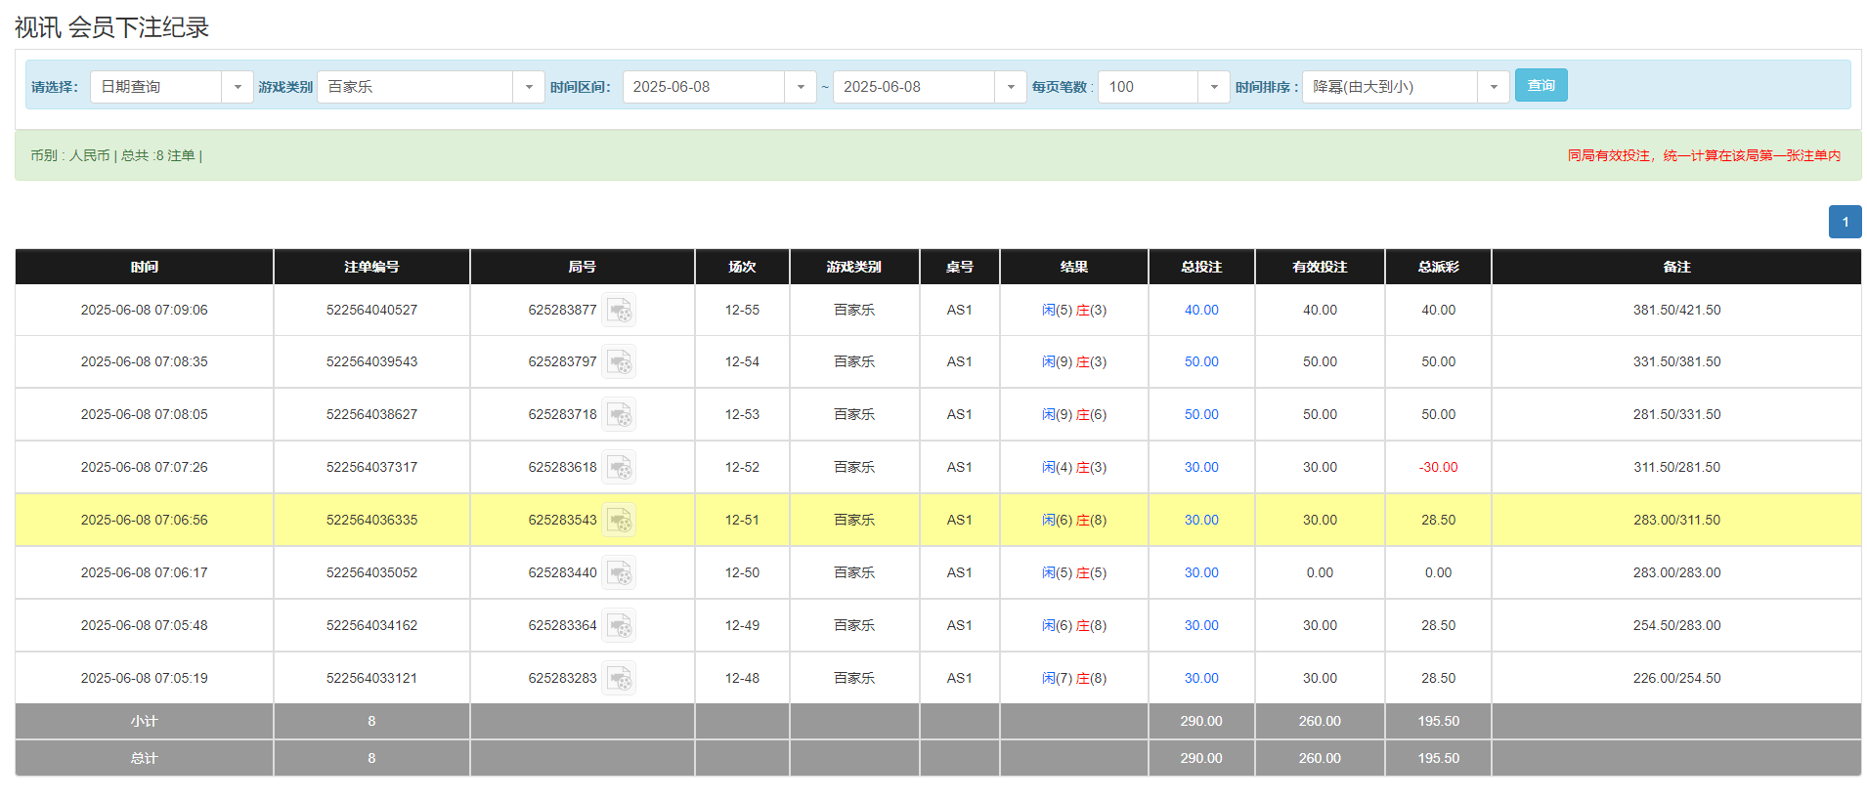Expand the 每页笔数 dropdown showing 100
This screenshot has width=1867, height=800.
1163,87
